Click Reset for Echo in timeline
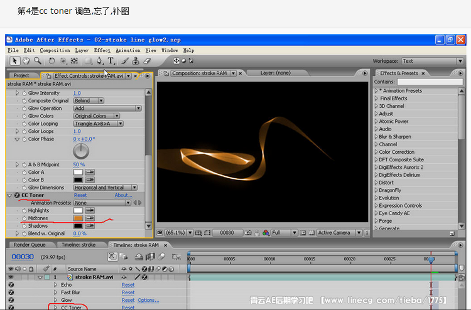 pyautogui.click(x=128, y=285)
